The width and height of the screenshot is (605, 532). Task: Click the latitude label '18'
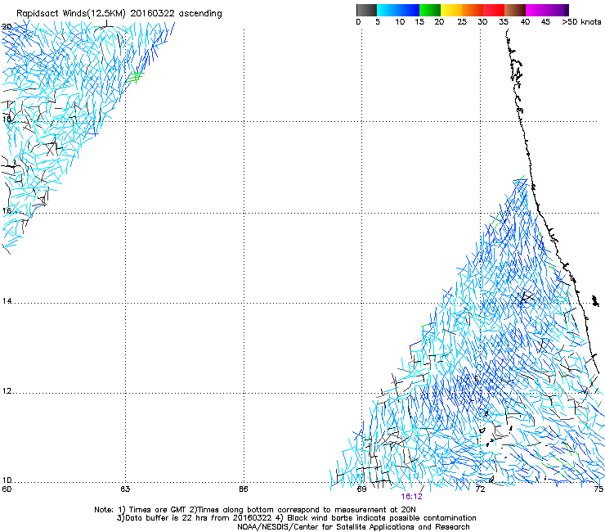coord(7,119)
